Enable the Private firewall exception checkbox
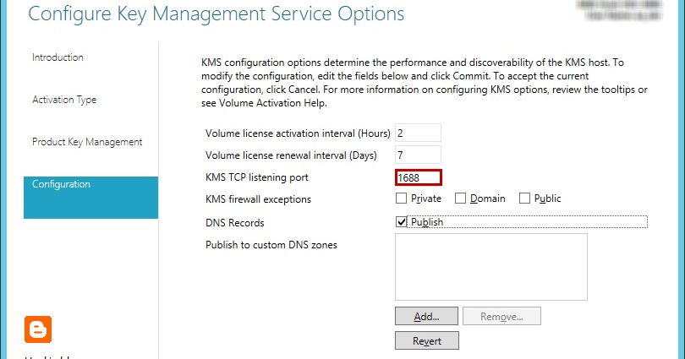The width and height of the screenshot is (685, 359). [x=401, y=199]
